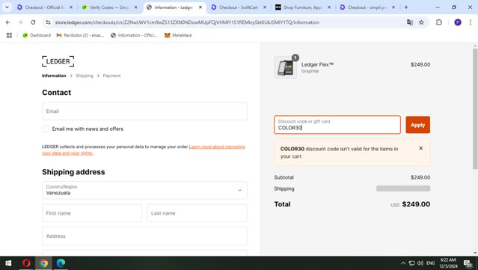The height and width of the screenshot is (270, 478).
Task: Open Chrome three-dot menu
Action: [x=471, y=22]
